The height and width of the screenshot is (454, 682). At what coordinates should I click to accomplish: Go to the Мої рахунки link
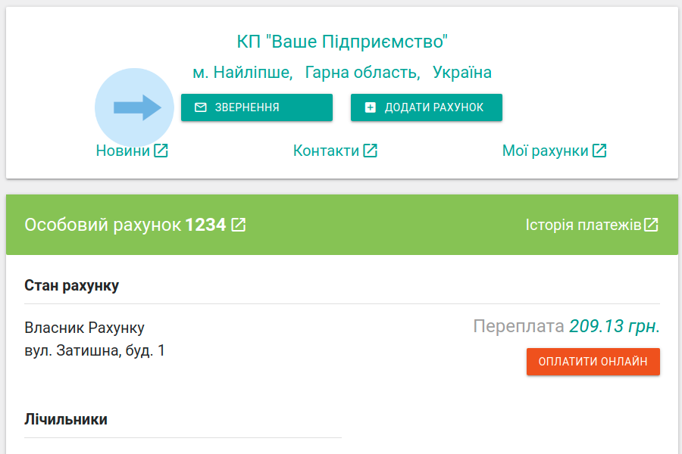(x=545, y=151)
